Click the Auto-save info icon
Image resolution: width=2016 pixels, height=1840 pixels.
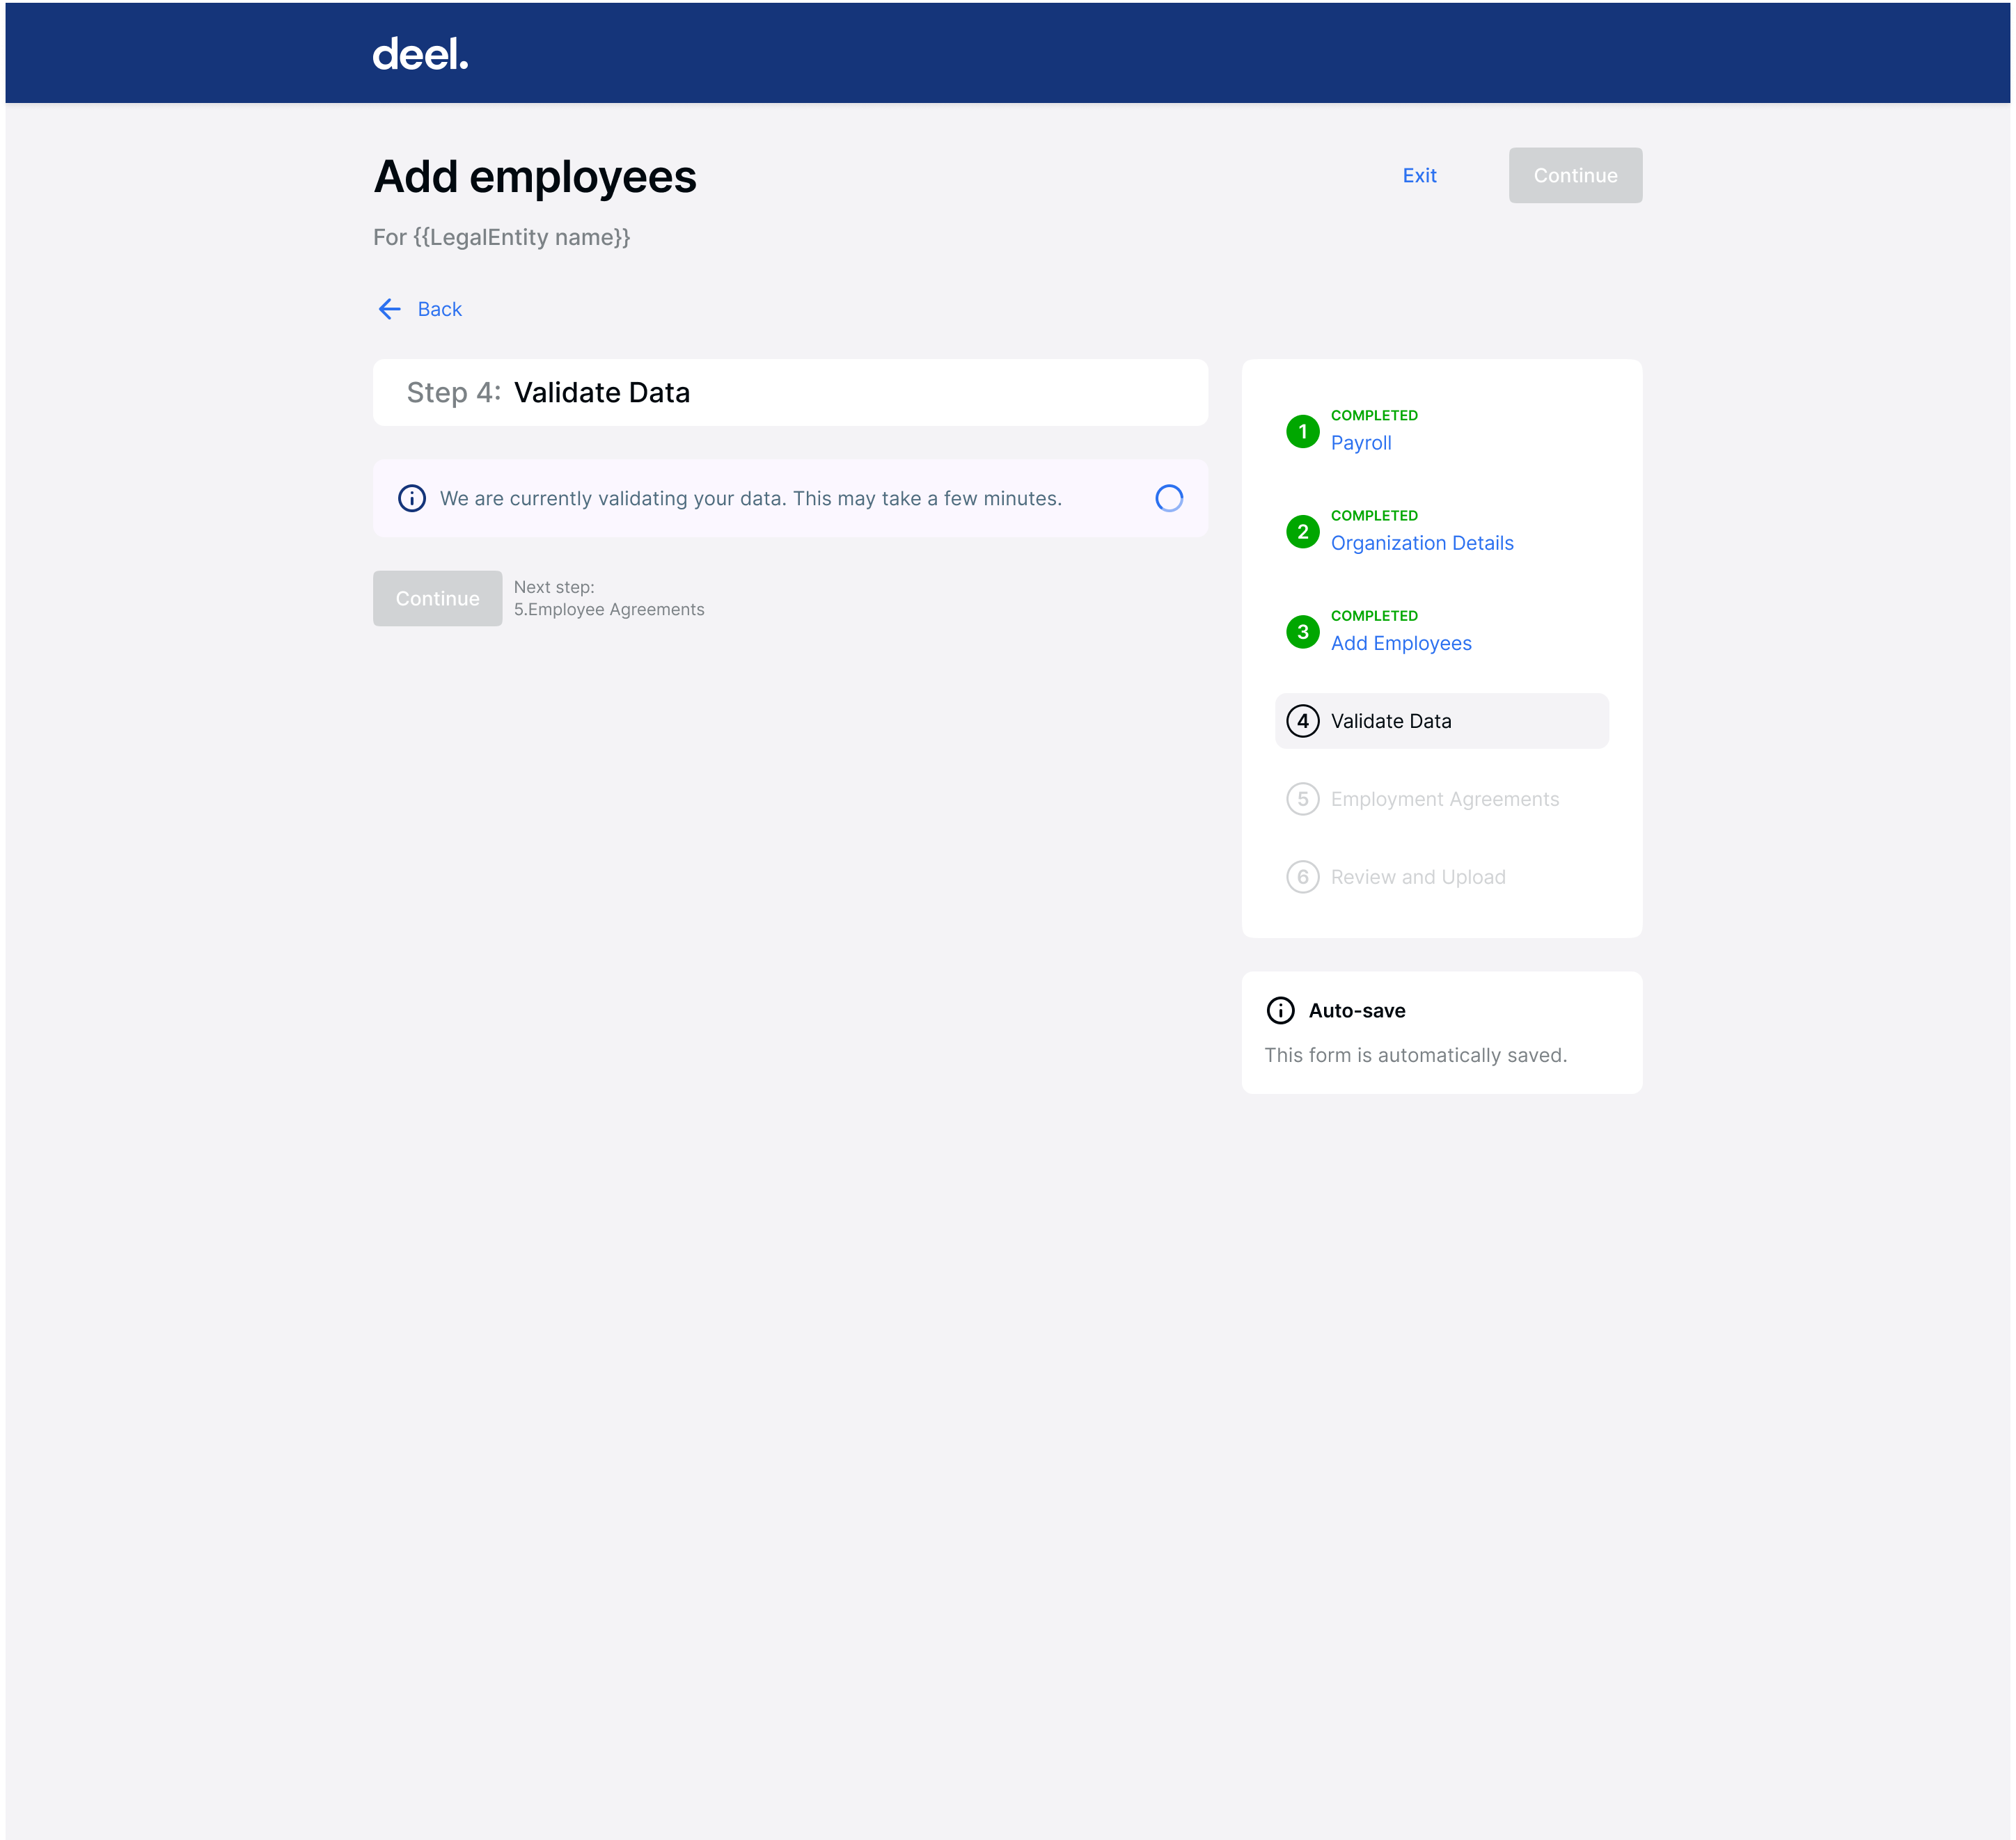click(x=1280, y=1010)
